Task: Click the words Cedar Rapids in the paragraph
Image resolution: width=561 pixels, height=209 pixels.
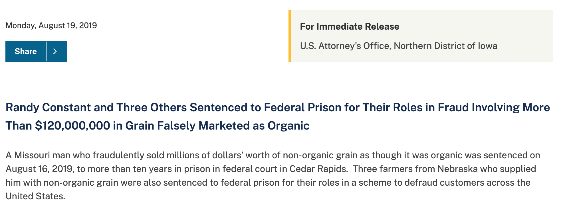Action: click(318, 169)
